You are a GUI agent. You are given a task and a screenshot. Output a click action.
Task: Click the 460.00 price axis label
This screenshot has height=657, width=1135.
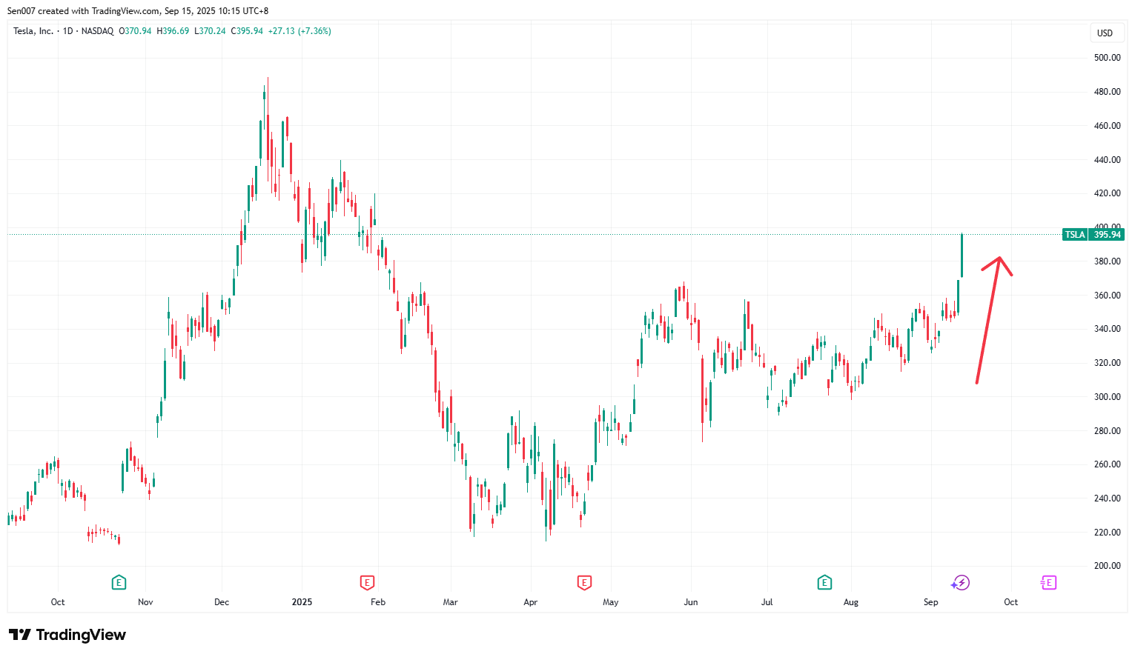[1108, 126]
